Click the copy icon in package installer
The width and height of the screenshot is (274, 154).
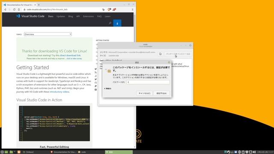[x=160, y=54]
